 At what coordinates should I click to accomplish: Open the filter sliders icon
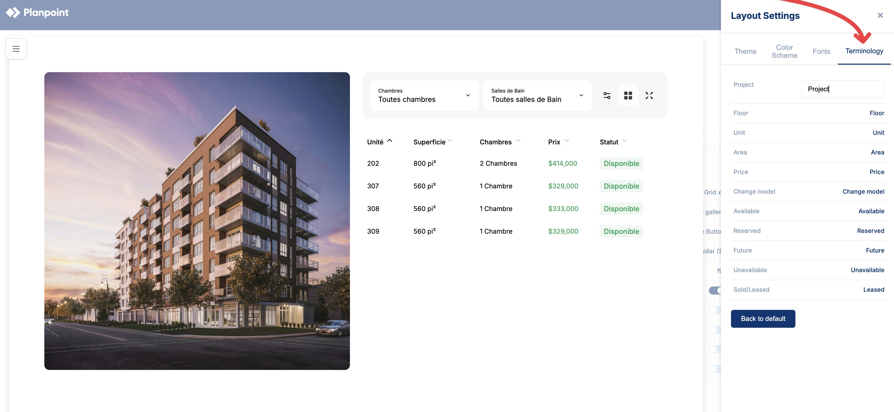click(607, 95)
